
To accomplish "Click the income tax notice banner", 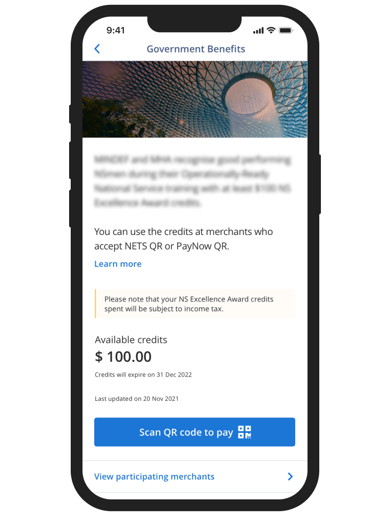I will 195,304.
